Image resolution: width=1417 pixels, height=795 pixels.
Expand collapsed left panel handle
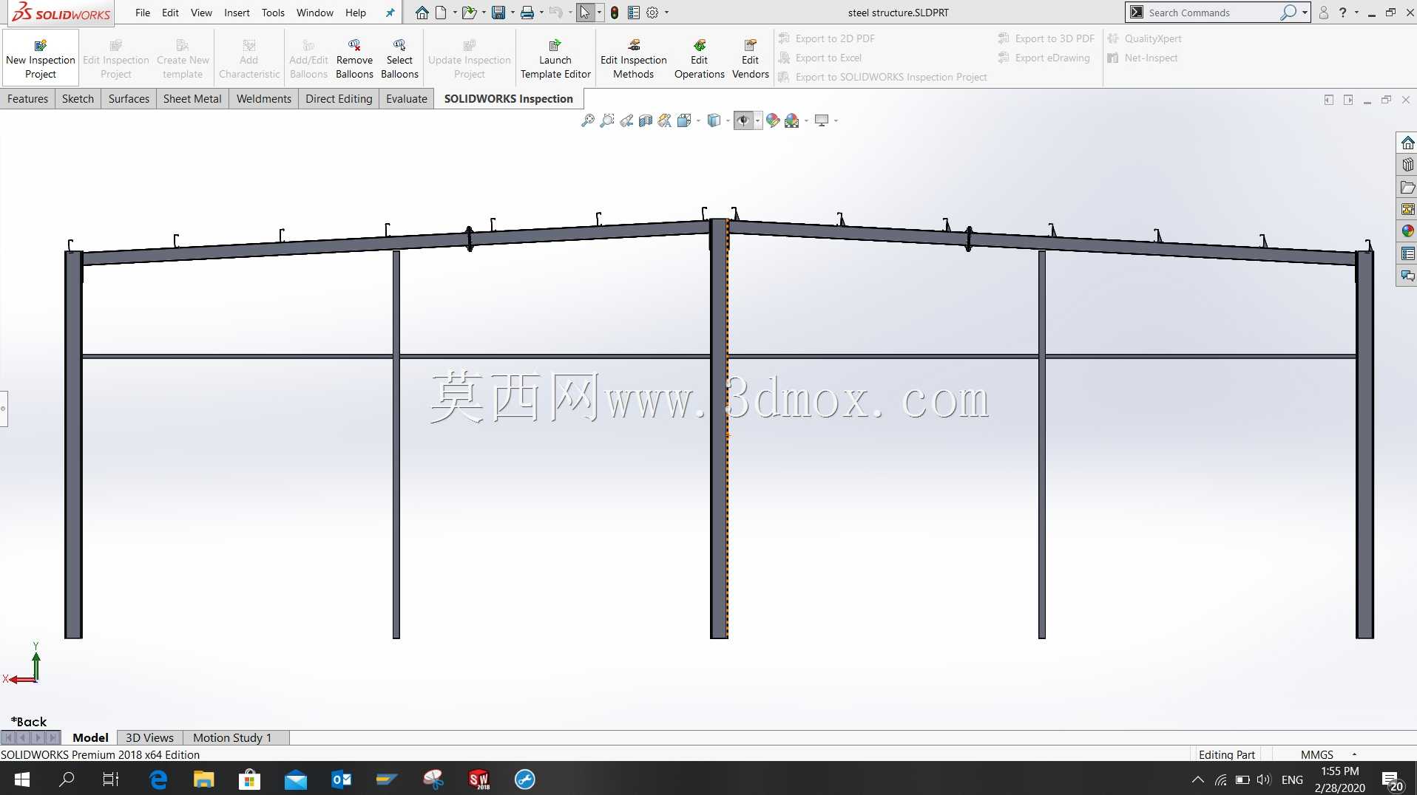point(4,409)
